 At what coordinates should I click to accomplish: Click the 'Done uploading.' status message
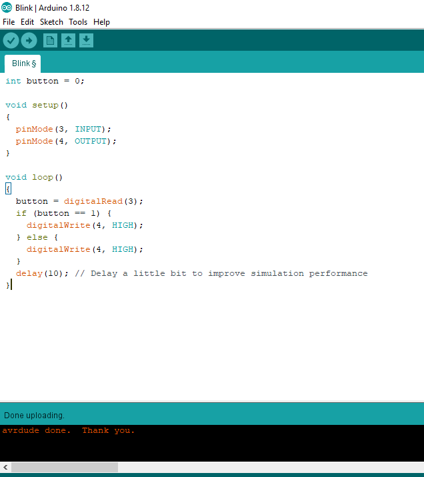tap(34, 416)
